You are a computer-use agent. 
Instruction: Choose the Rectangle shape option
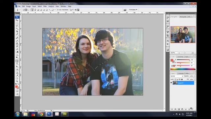click(x=38, y=10)
